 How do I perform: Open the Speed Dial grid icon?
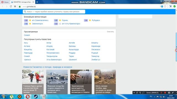coord(15,7)
